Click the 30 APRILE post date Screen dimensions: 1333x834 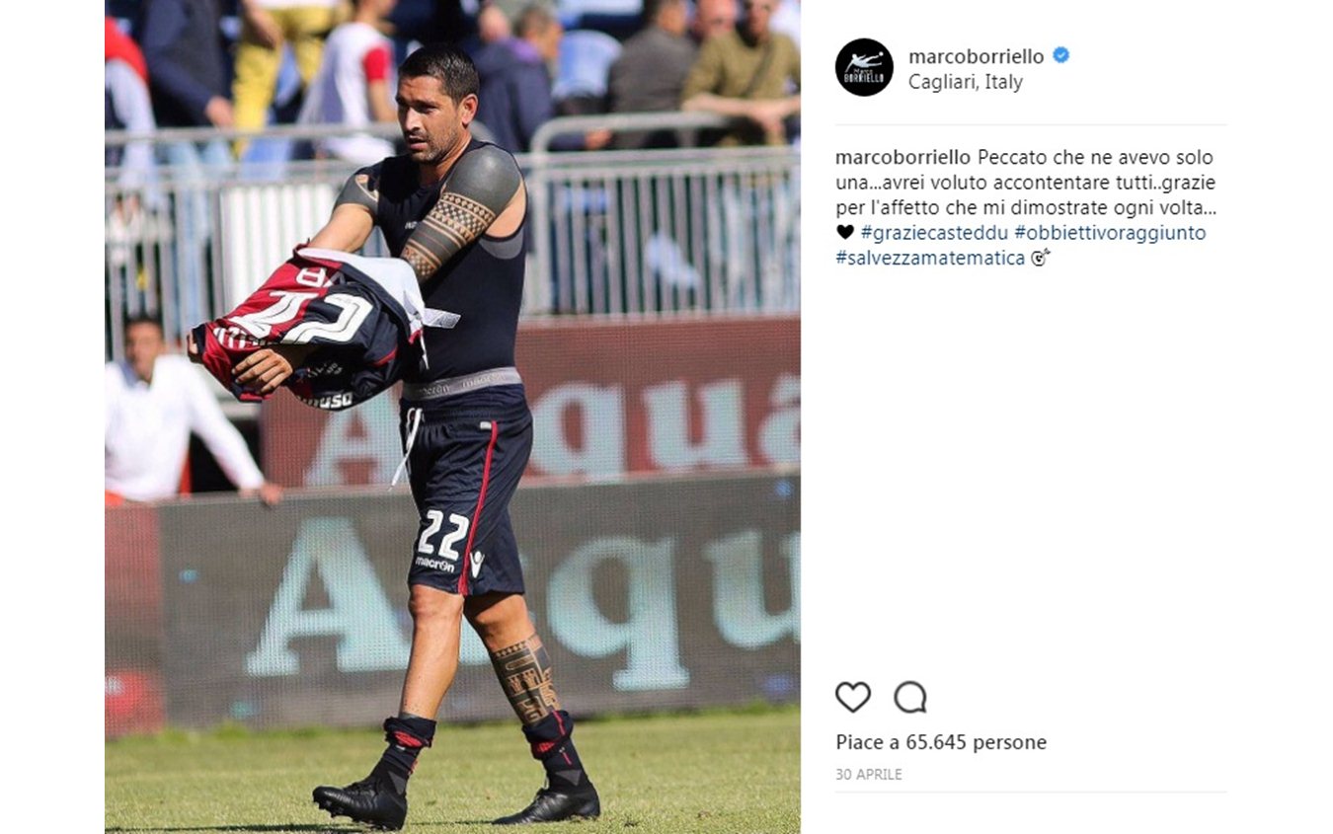869,775
